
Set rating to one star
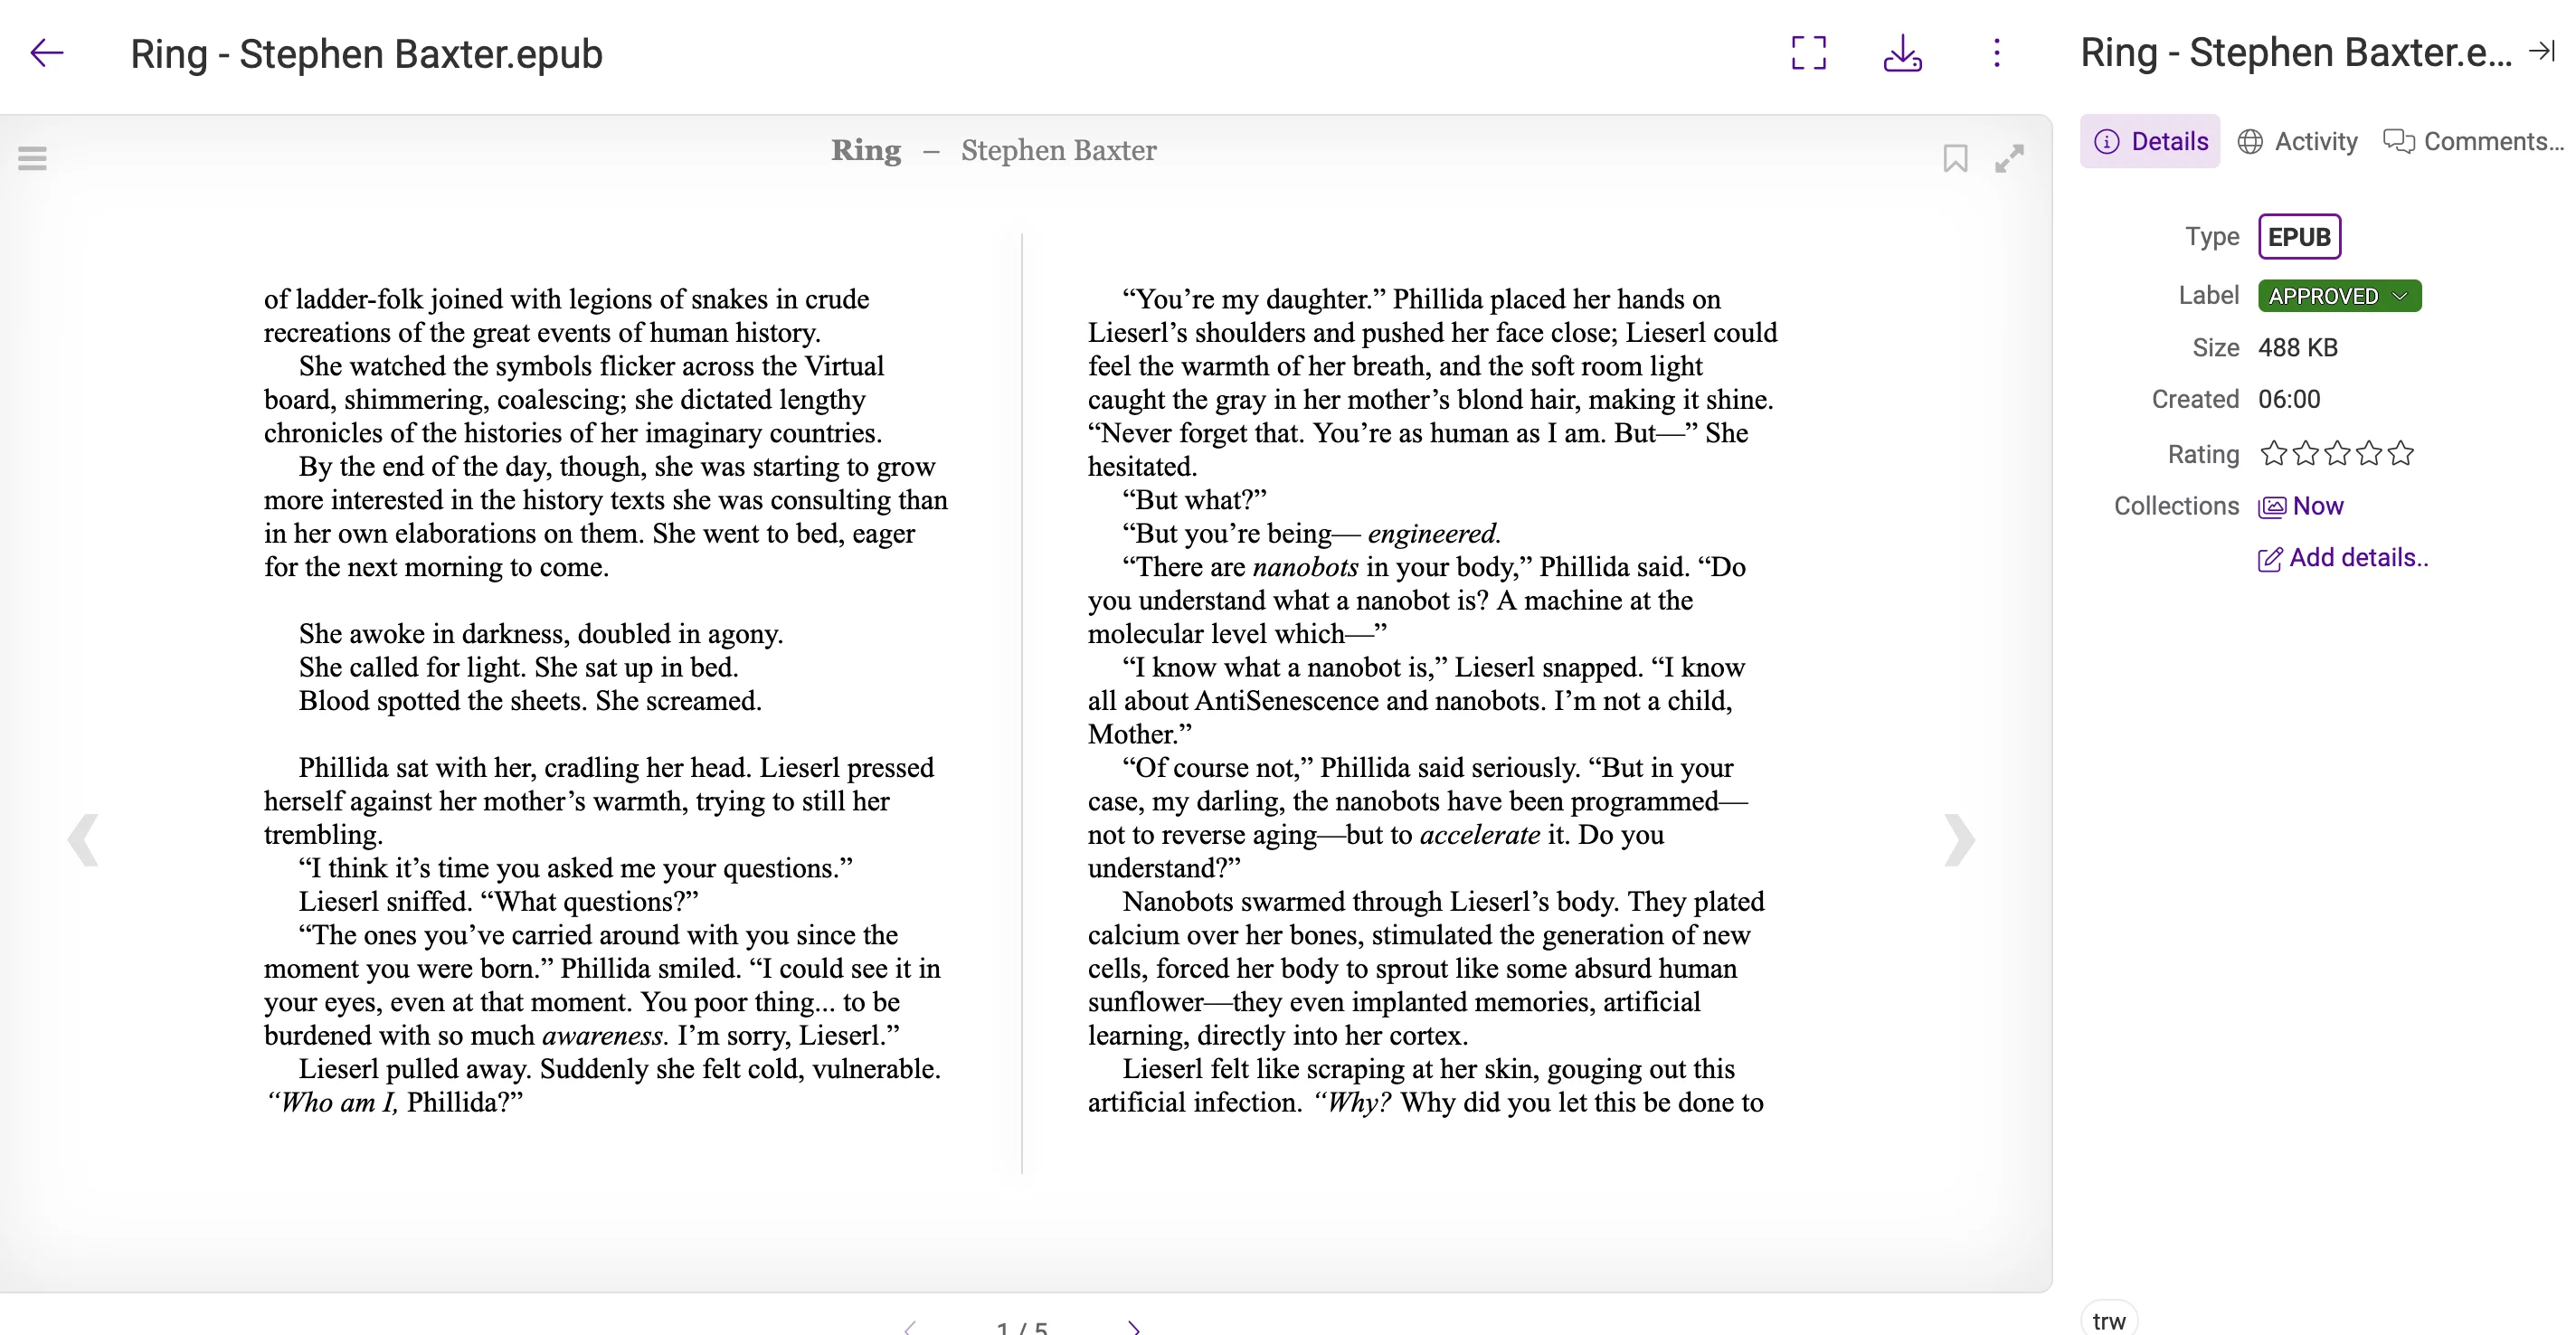click(2273, 454)
